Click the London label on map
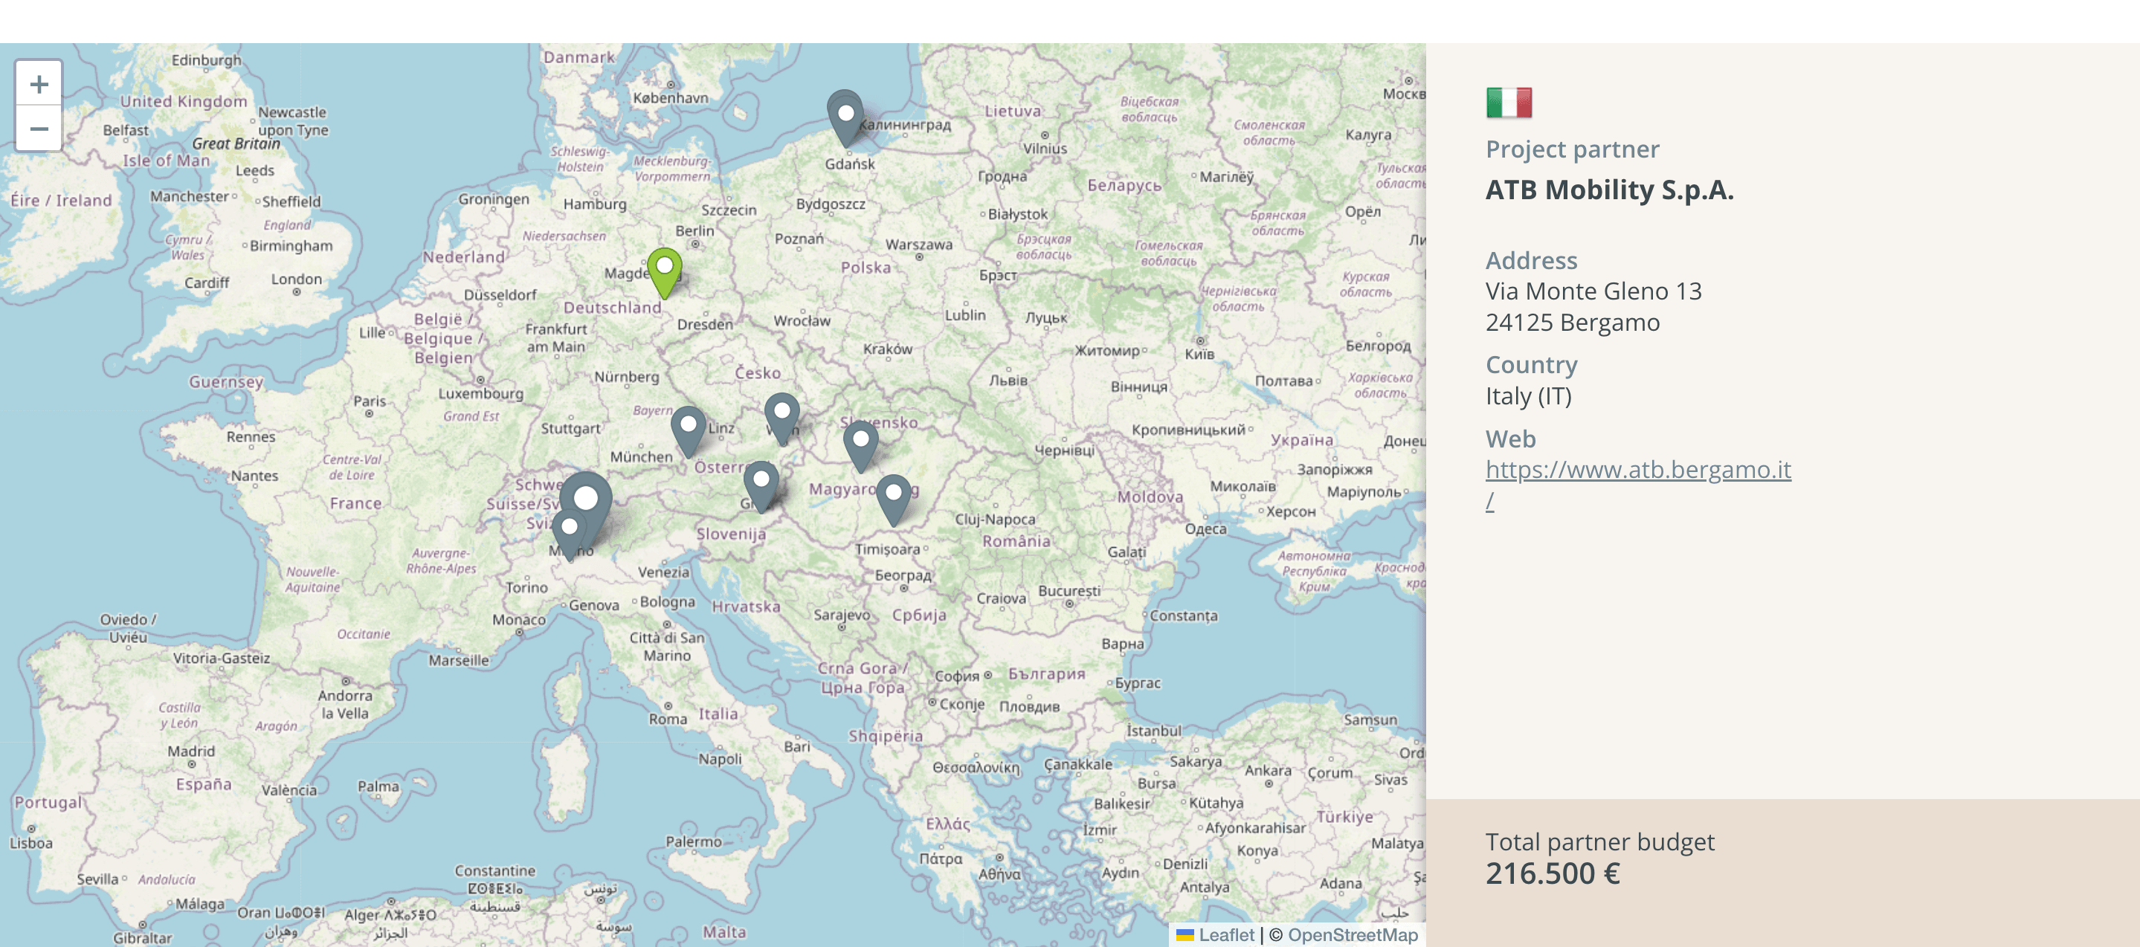The width and height of the screenshot is (2140, 947). coord(296,279)
